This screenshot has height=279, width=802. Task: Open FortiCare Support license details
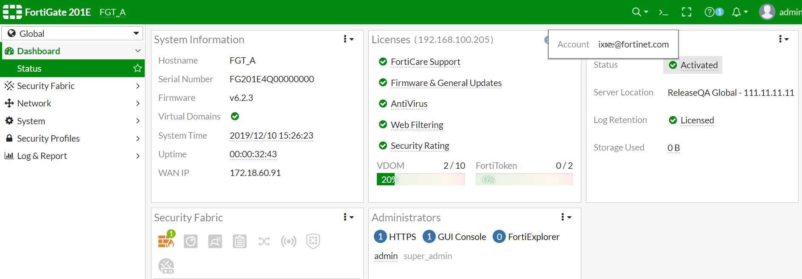425,62
